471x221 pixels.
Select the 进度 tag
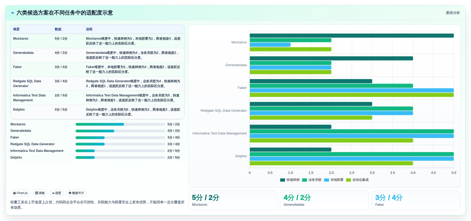[x=56, y=193]
